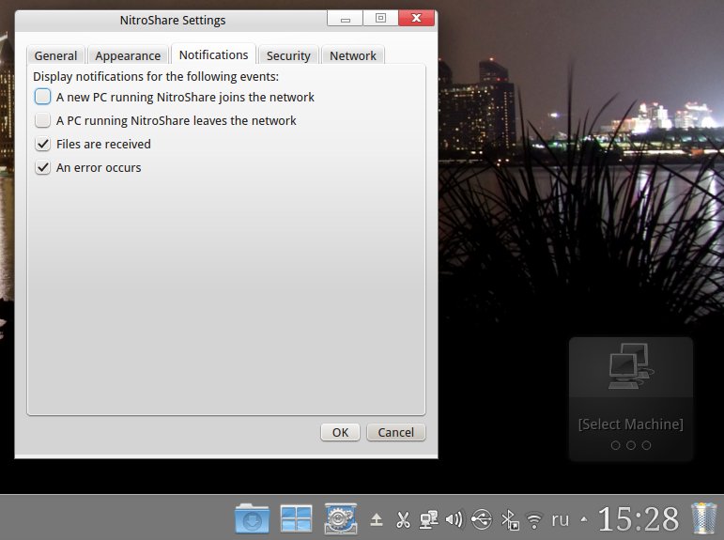The height and width of the screenshot is (540, 724).
Task: Open the Network tab
Action: [353, 55]
